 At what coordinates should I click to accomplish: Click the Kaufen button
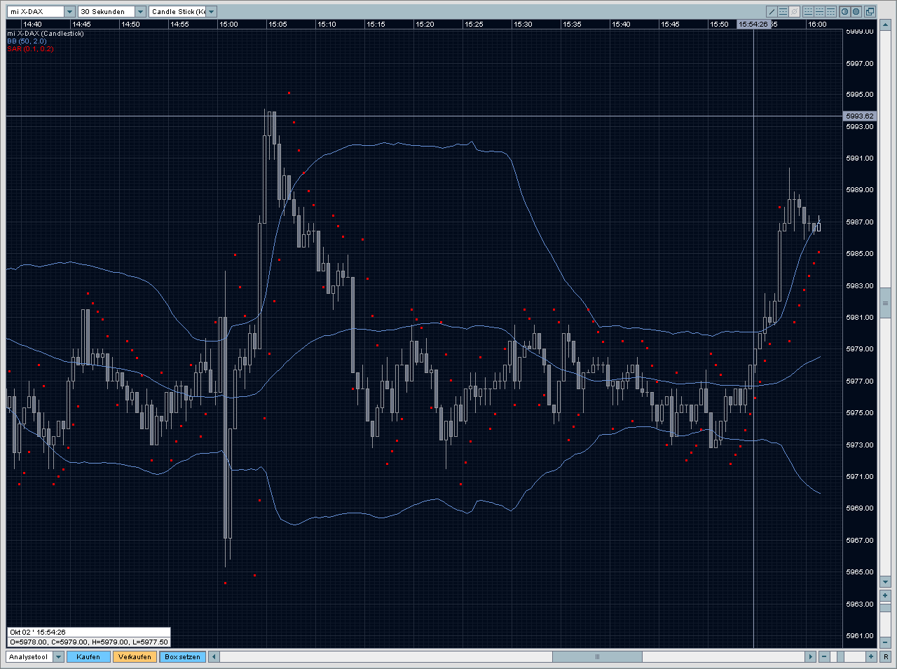pos(88,657)
